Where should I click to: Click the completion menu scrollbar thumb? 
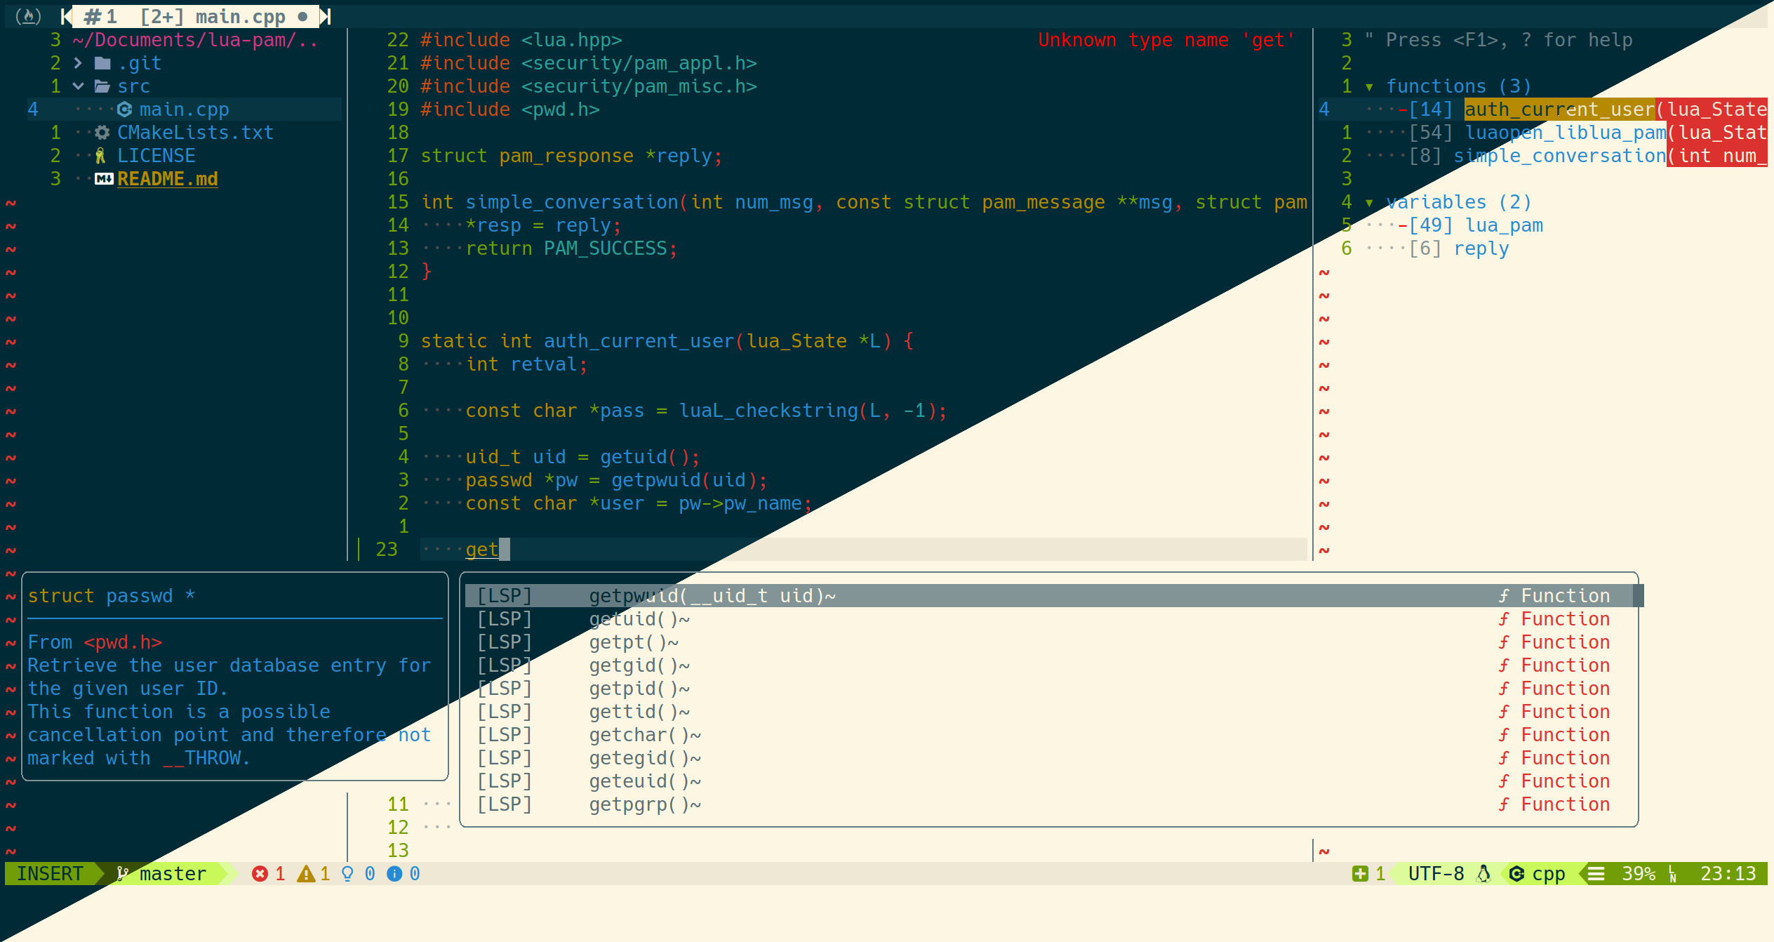coord(1639,596)
